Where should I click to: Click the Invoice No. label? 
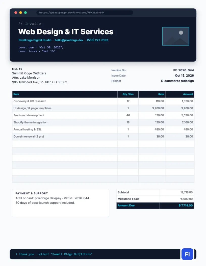[119, 70]
